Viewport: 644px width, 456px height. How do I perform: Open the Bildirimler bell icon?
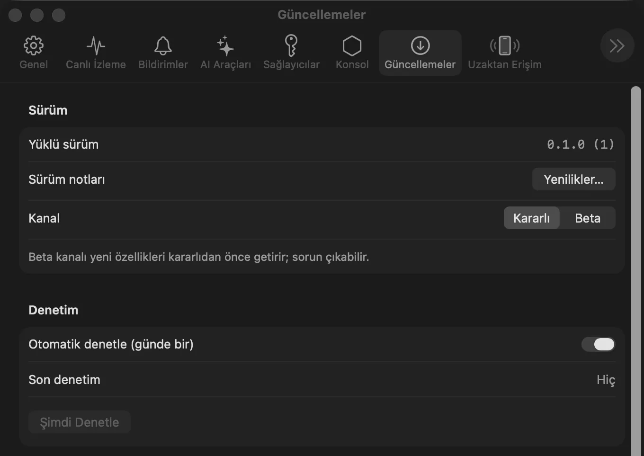point(163,46)
